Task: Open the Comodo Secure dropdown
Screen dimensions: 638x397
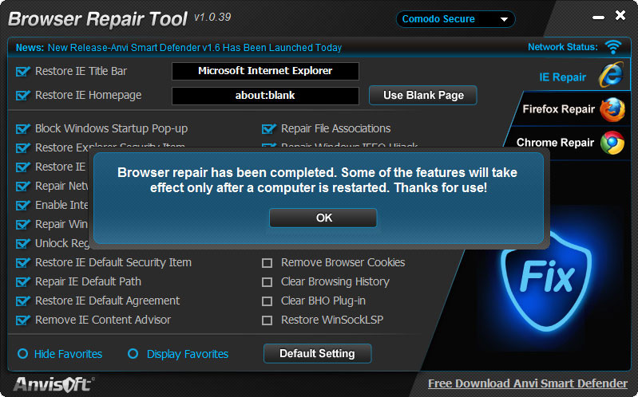Action: [455, 19]
